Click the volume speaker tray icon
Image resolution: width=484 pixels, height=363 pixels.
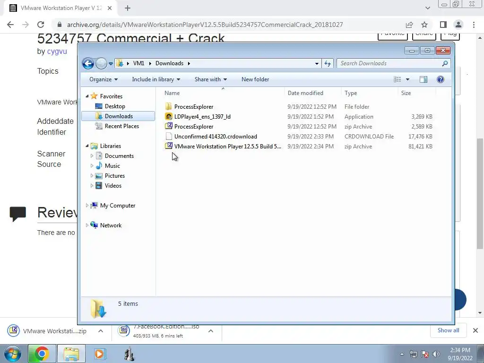point(436,354)
